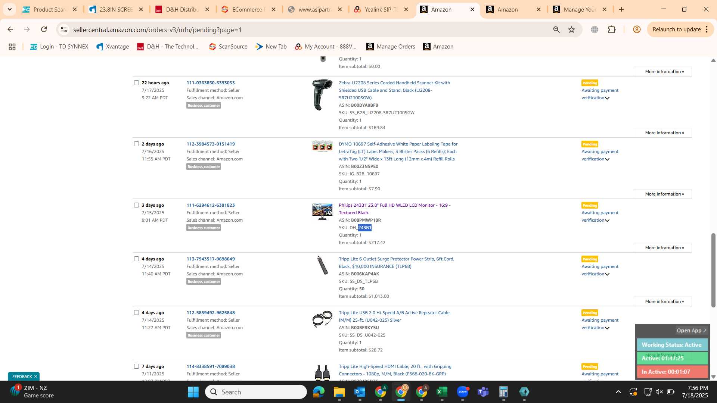This screenshot has height=403, width=717.
Task: Show hidden system tray icons
Action: (x=618, y=392)
